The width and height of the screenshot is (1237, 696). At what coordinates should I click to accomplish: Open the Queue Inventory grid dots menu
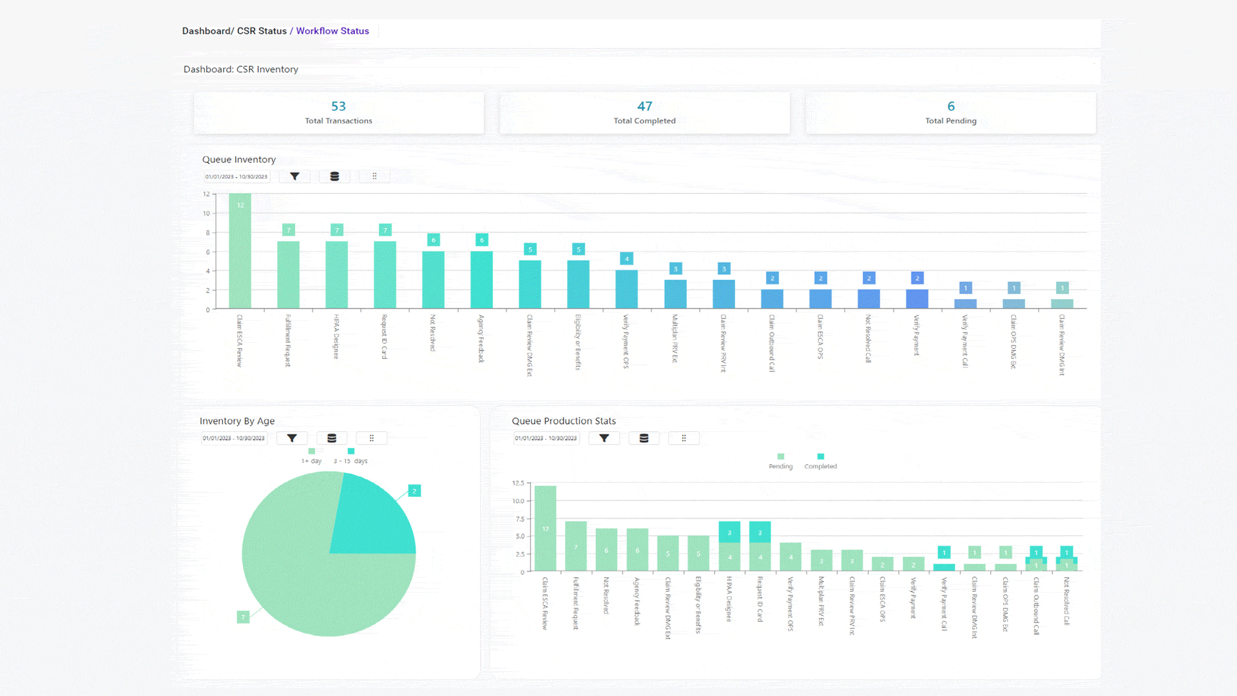pos(374,177)
